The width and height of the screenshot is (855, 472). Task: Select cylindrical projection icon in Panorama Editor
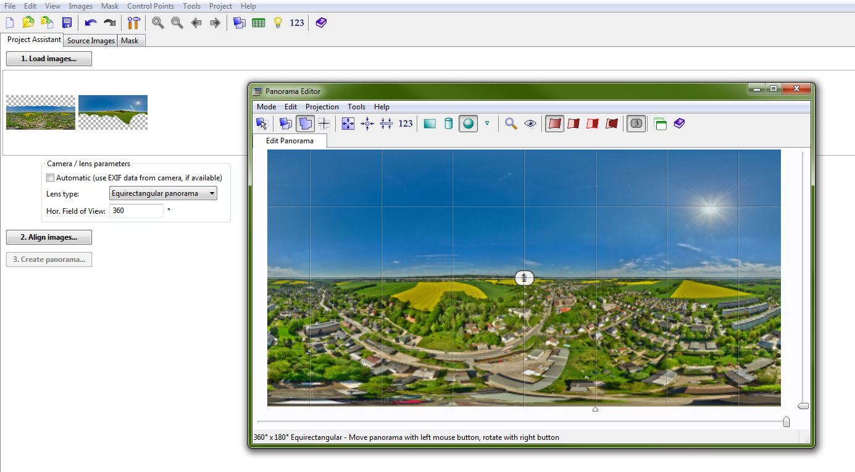click(449, 124)
